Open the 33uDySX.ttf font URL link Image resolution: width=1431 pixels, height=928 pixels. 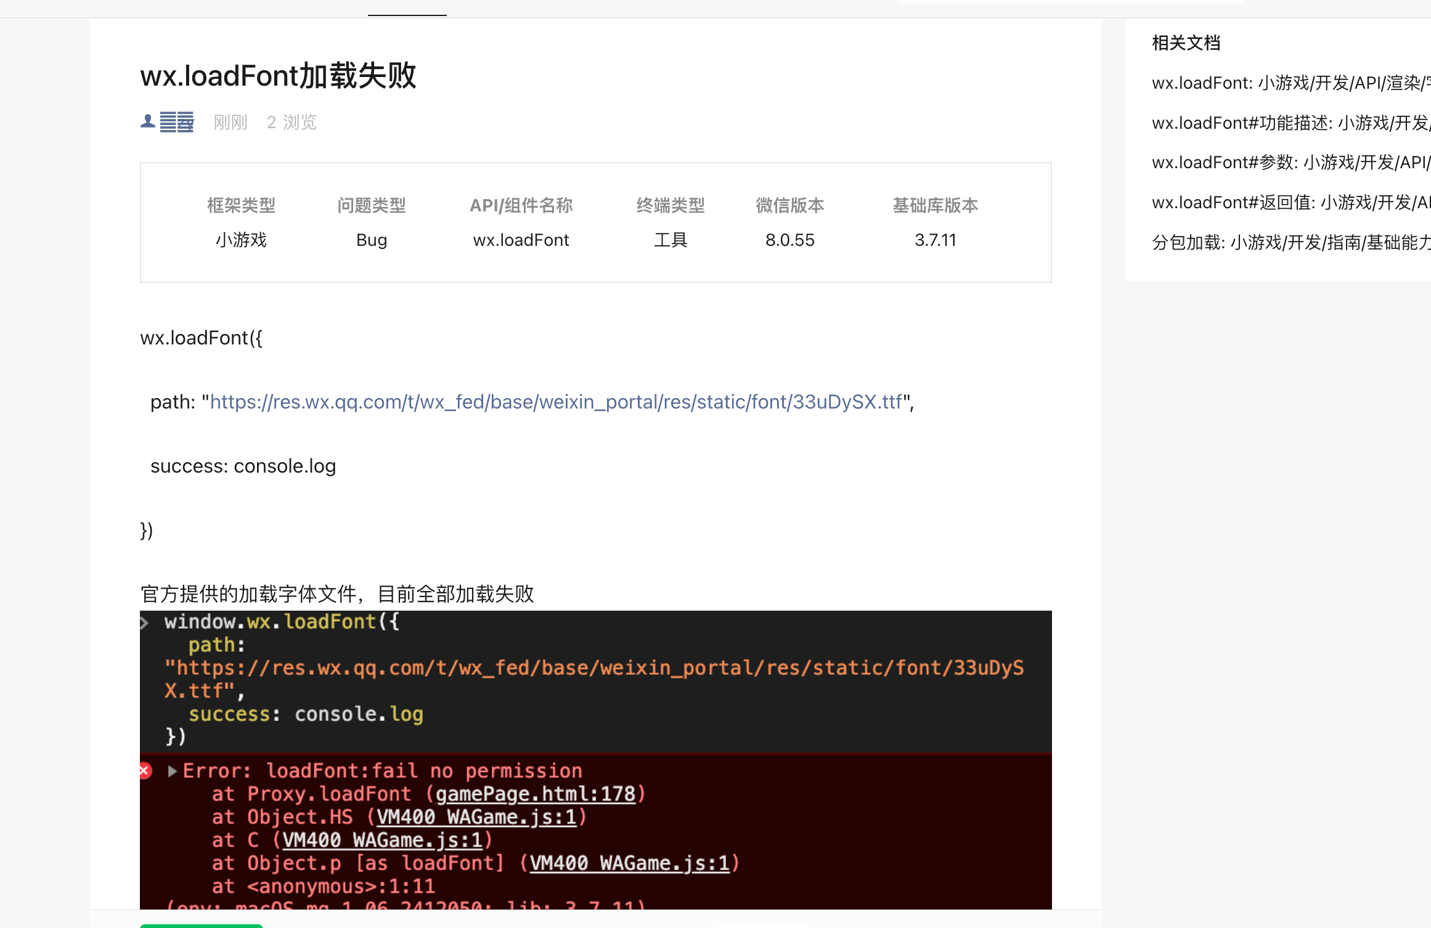point(556,402)
